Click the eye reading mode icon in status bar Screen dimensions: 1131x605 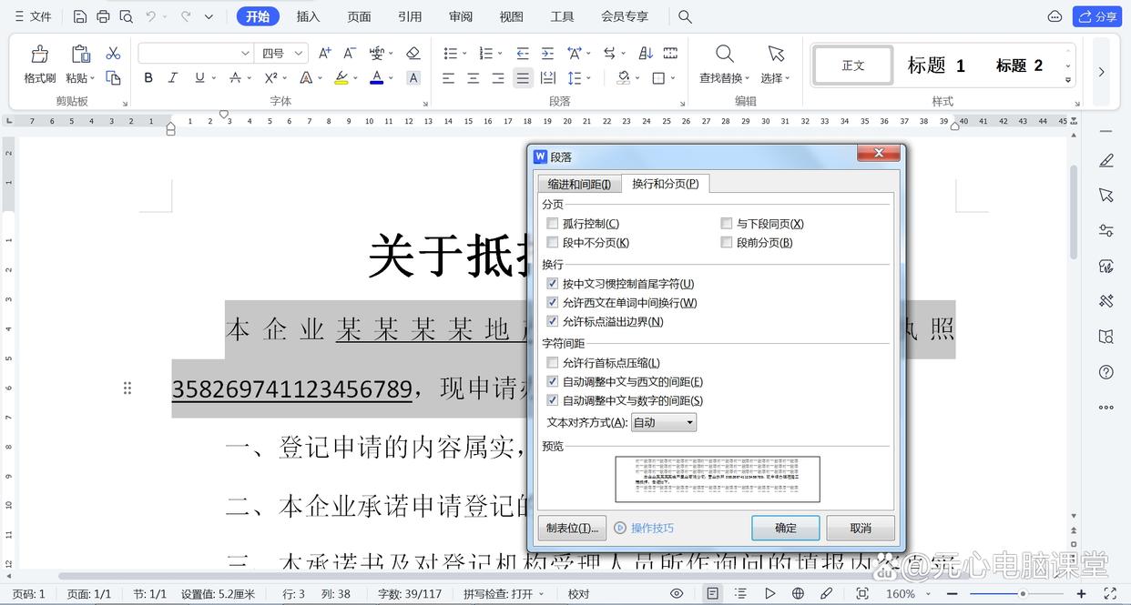coord(677,593)
